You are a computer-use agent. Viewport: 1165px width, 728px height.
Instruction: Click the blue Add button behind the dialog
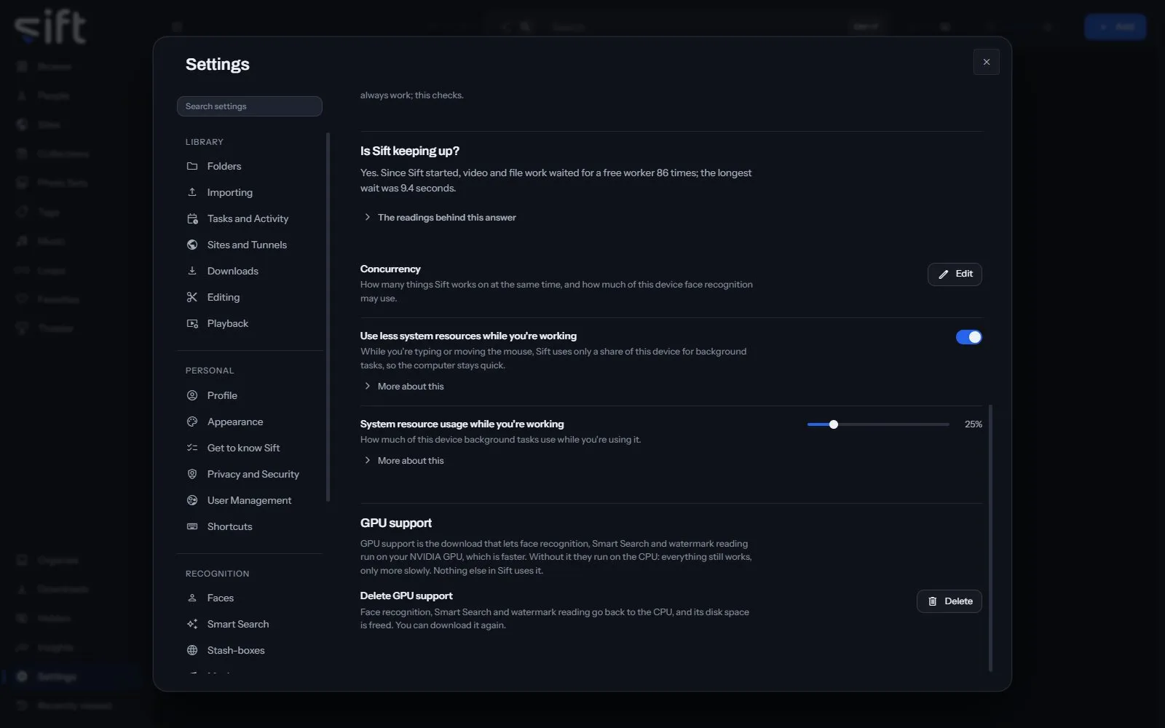(x=1115, y=27)
